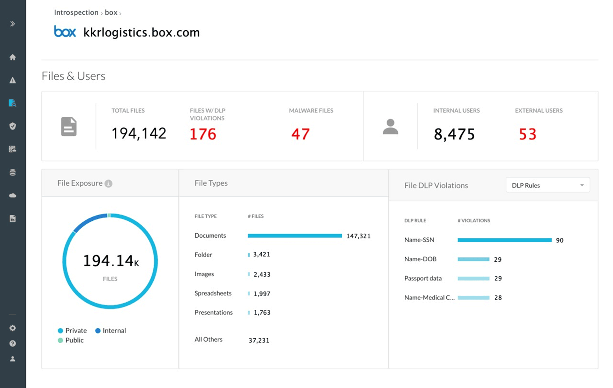Click the Name-SSN violations bar
Viewport: 613px width, 388px height.
pyautogui.click(x=505, y=240)
